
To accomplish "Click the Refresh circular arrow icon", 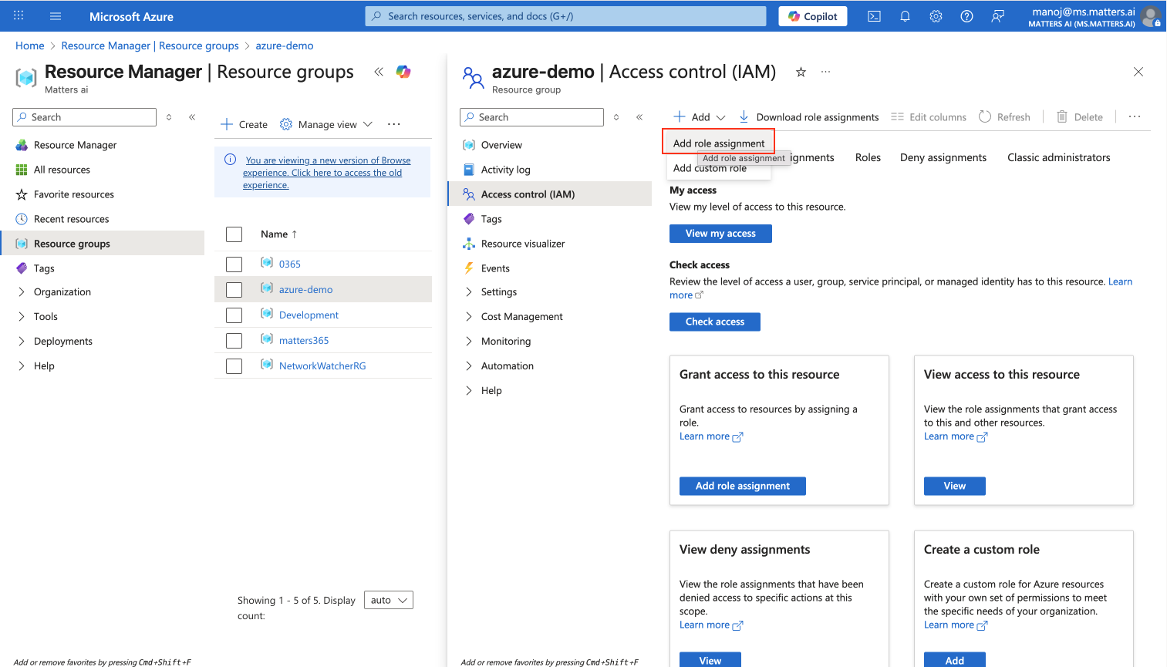I will (x=985, y=116).
